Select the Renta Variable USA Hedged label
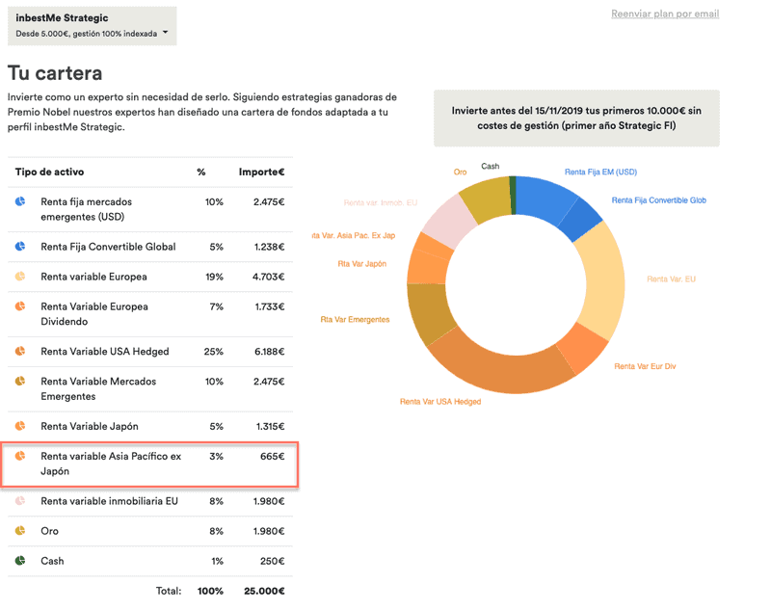The width and height of the screenshot is (771, 610). coord(105,352)
